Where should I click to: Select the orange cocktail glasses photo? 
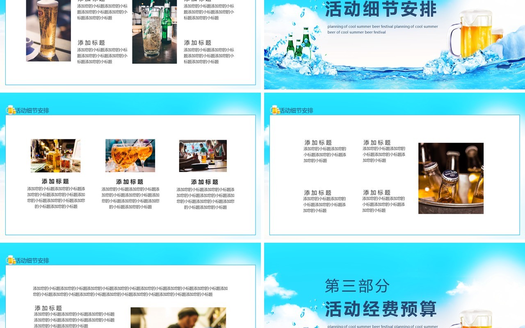(130, 156)
